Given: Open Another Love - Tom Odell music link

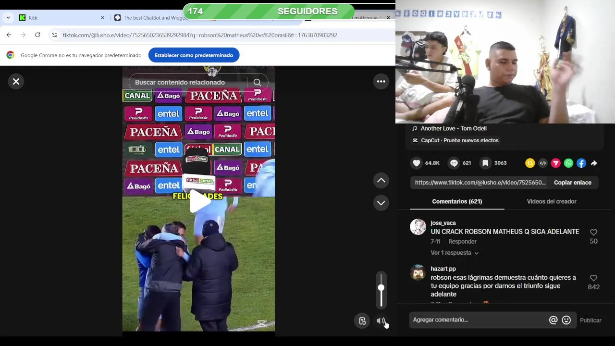Looking at the screenshot, I should 454,128.
